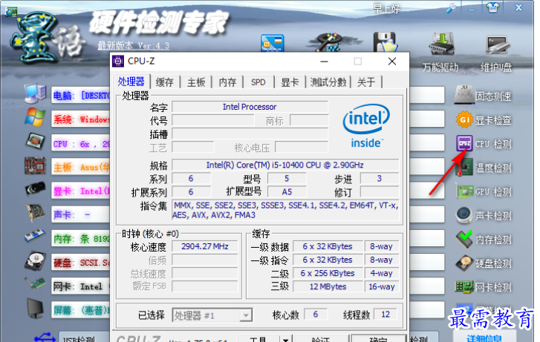Open 显卡检查 graphics card check
The image size is (540, 342).
pos(483,120)
